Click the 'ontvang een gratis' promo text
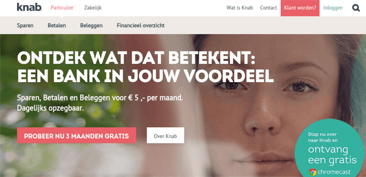 [x=332, y=154]
